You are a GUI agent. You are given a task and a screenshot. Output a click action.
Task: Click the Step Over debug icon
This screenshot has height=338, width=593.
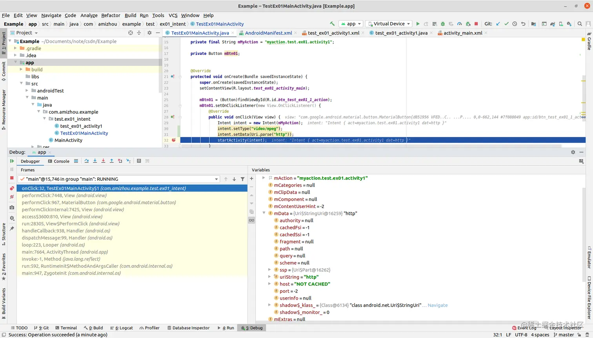[87, 161]
